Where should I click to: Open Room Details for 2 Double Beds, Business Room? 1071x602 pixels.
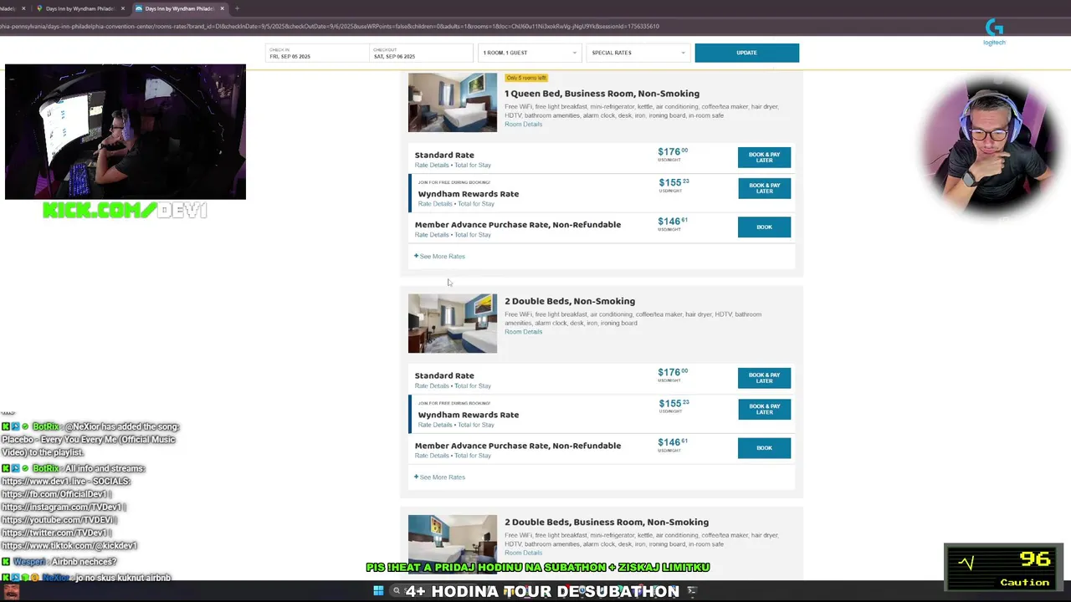(x=523, y=553)
